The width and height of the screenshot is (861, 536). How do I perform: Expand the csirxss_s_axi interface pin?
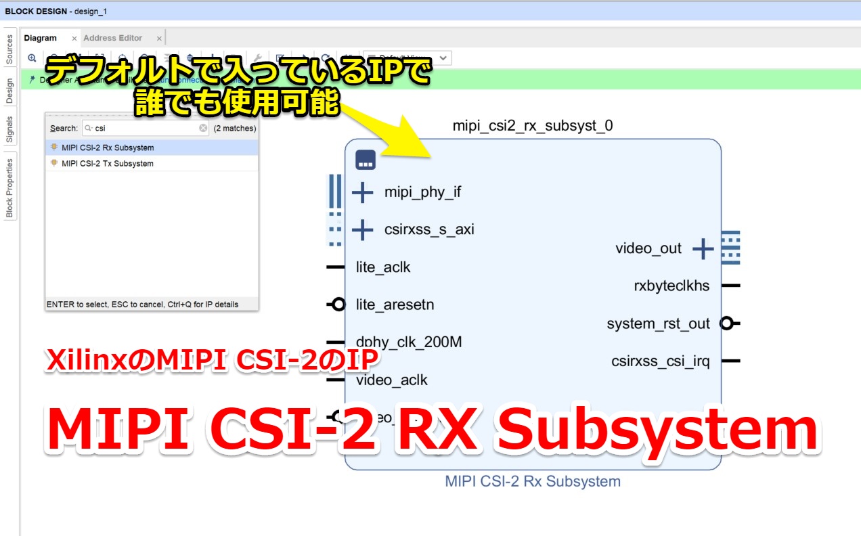(x=363, y=229)
